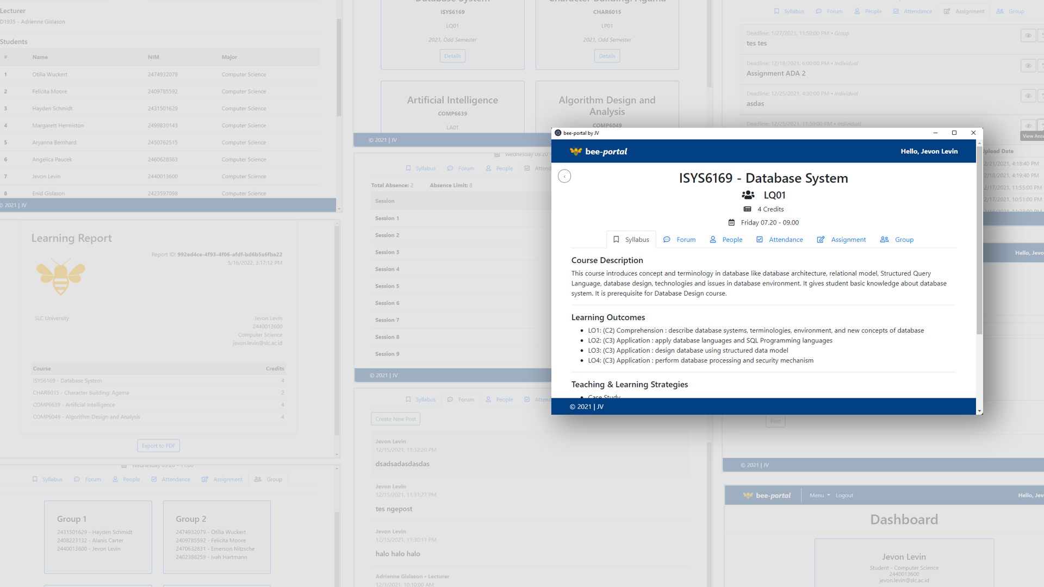Click the credits card icon beside 4 Credits
The height and width of the screenshot is (587, 1044).
pyautogui.click(x=748, y=209)
